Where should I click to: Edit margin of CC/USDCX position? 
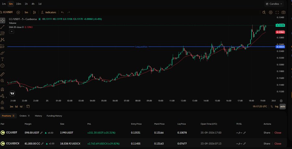tap(43, 144)
